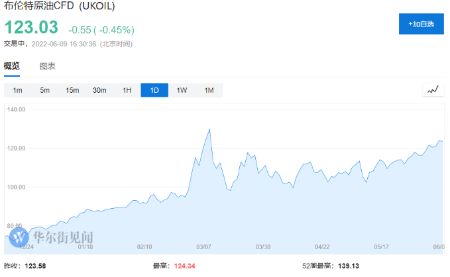Select the 1M monthly interval
The width and height of the screenshot is (450, 277).
tap(209, 90)
